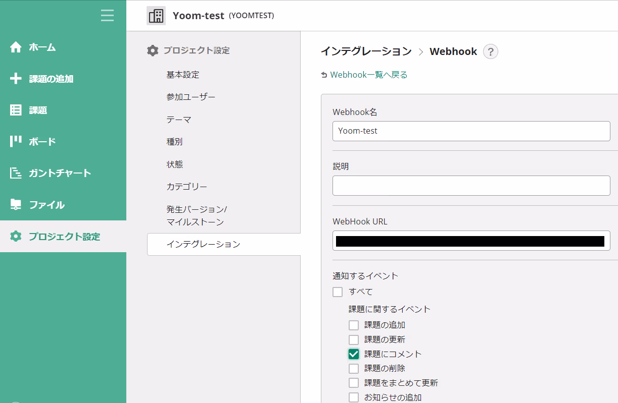Click the gear icon beside プロジェクト設定 in sidebar

click(x=16, y=236)
